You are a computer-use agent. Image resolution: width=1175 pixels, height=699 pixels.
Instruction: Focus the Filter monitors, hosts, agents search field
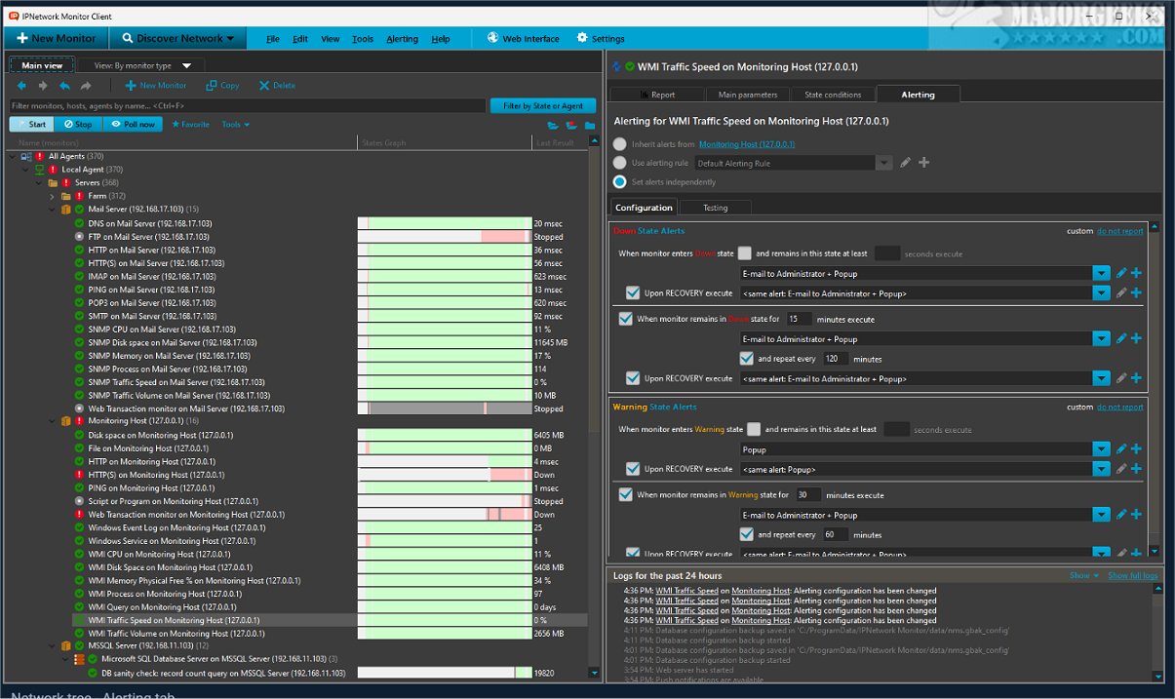pos(248,105)
